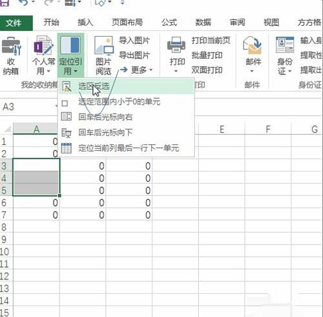Click the 邮件 envelope icon
The width and height of the screenshot is (323, 317).
(x=253, y=45)
